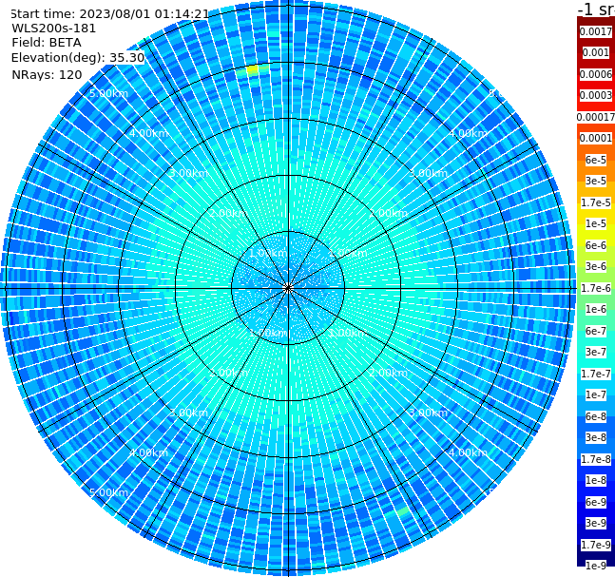Select the 3.00km range label in upper-left quadrant
Image resolution: width=615 pixels, height=577 pixels.
[x=188, y=173]
